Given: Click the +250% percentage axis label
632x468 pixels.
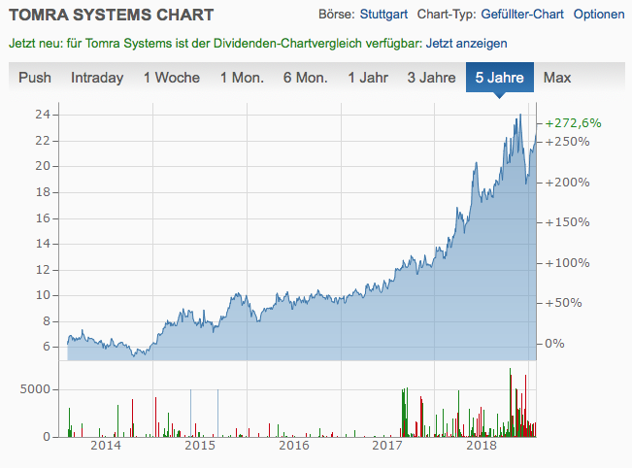Looking at the screenshot, I should tap(568, 142).
